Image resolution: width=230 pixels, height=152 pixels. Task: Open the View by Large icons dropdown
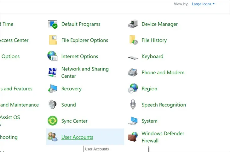click(203, 4)
